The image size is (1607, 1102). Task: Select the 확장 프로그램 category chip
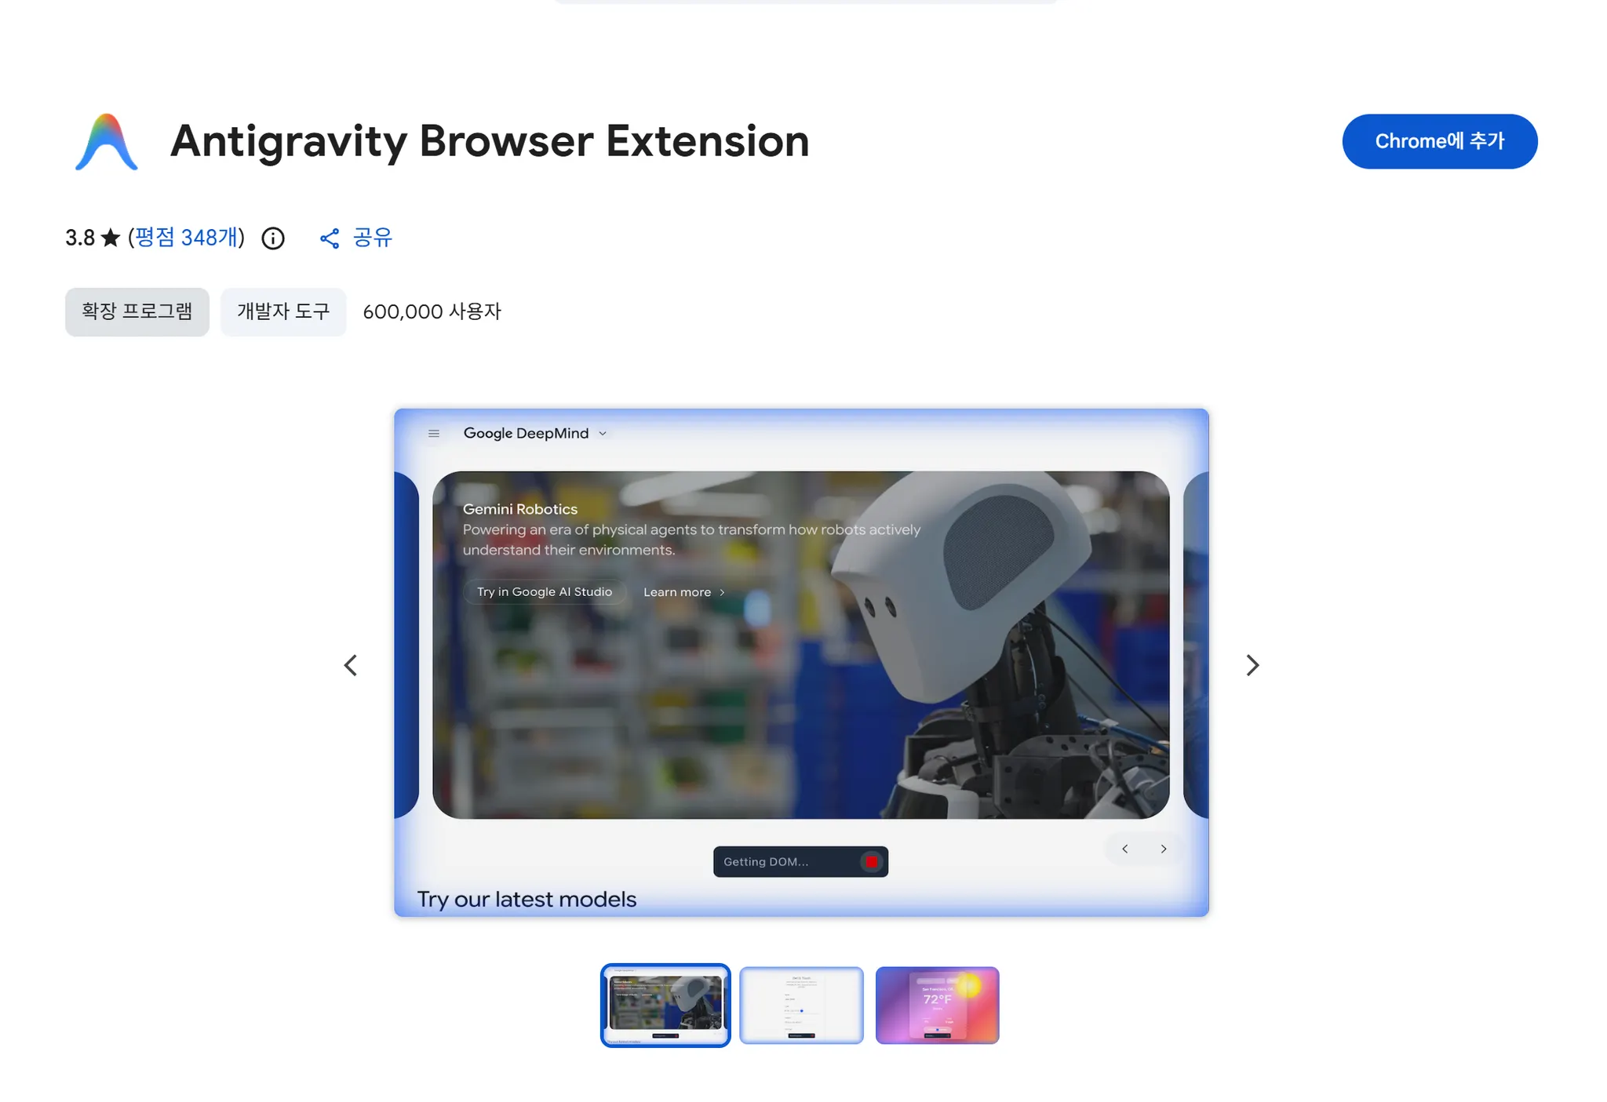pyautogui.click(x=137, y=311)
